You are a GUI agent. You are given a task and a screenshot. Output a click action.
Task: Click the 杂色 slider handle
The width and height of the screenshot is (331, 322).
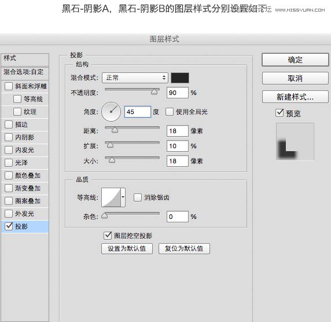105,215
